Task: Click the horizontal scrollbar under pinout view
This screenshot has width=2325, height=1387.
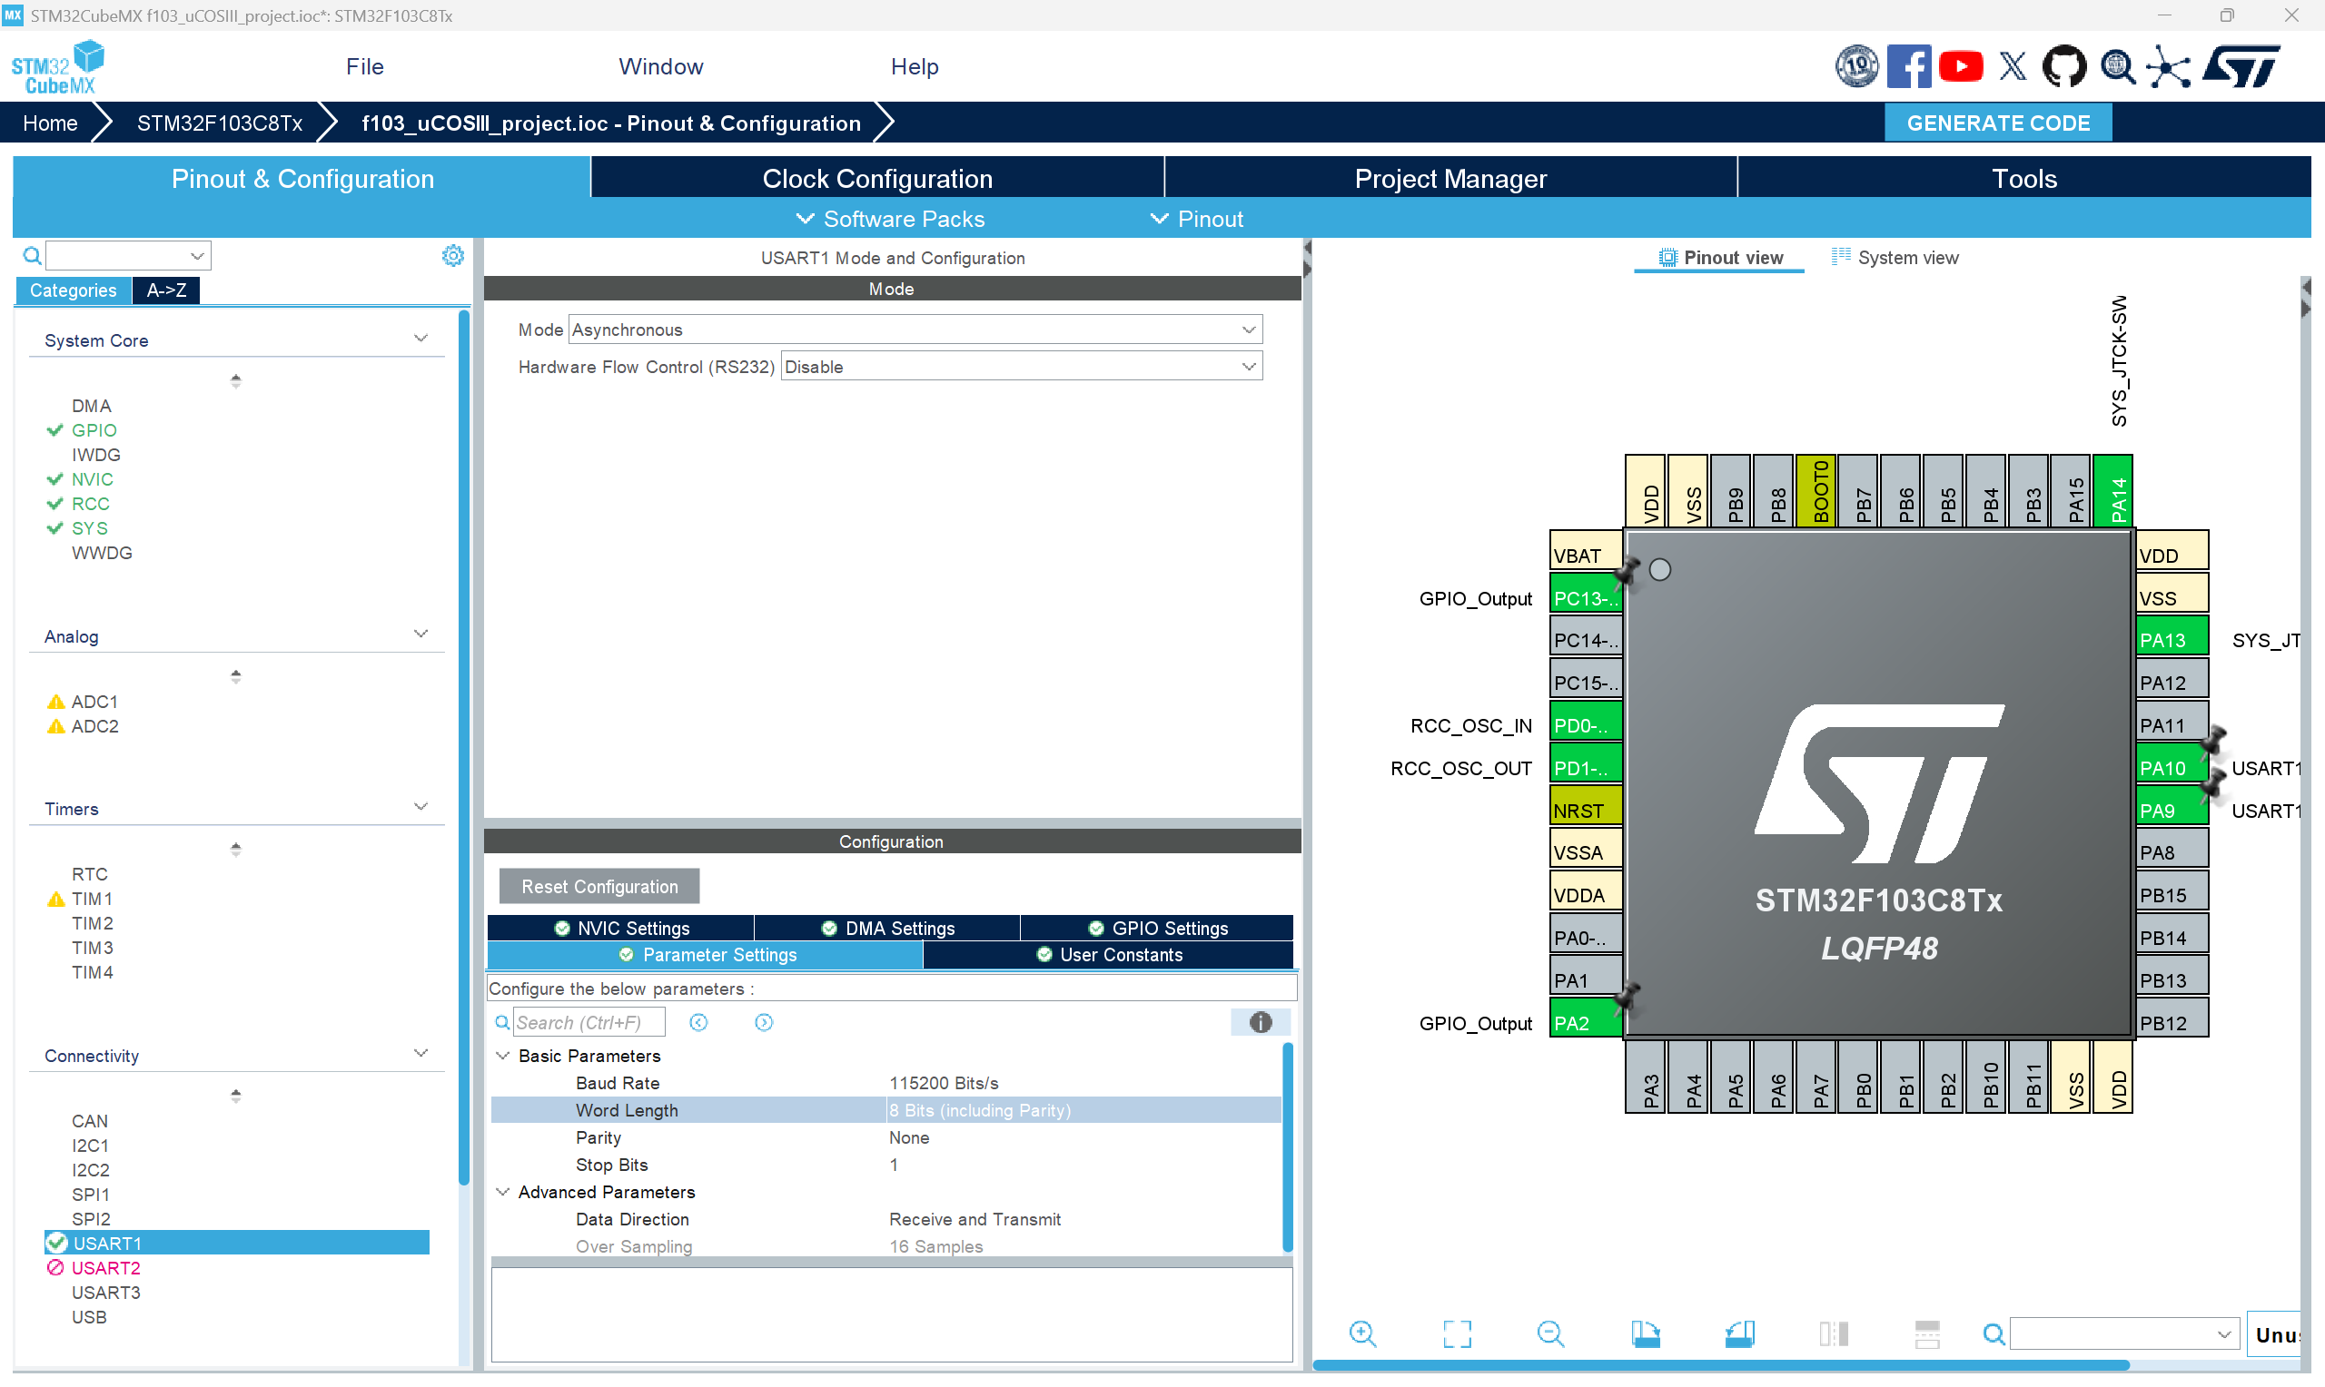Action: (x=1720, y=1365)
